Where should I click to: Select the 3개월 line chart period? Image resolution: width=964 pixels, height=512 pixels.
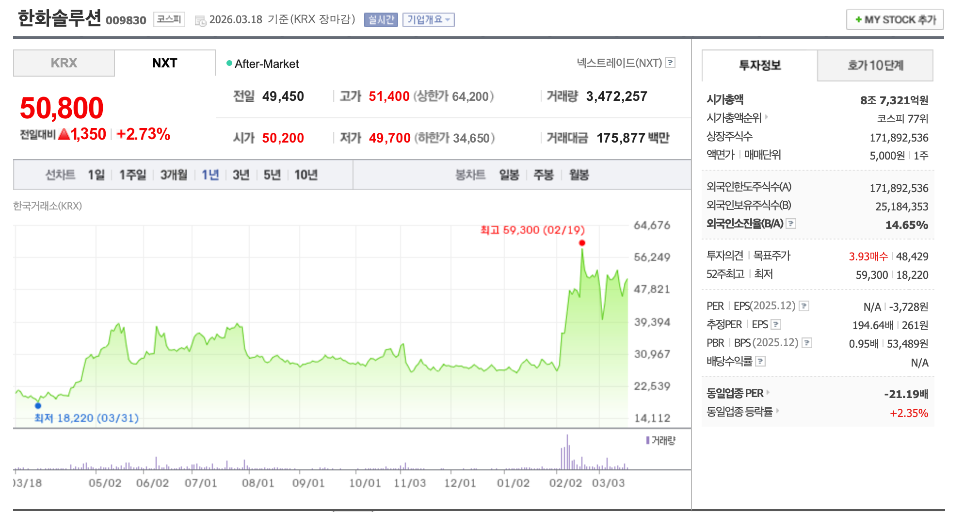174,175
